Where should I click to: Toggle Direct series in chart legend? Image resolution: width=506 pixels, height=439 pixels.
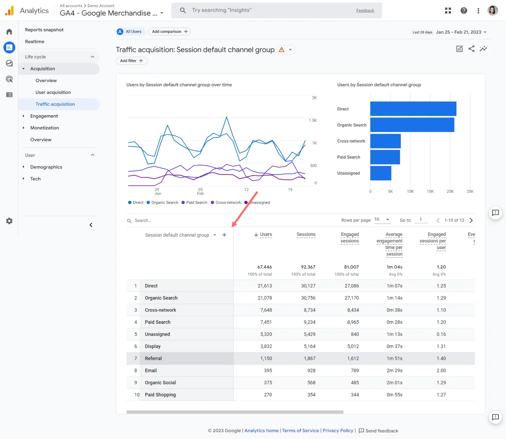click(136, 203)
